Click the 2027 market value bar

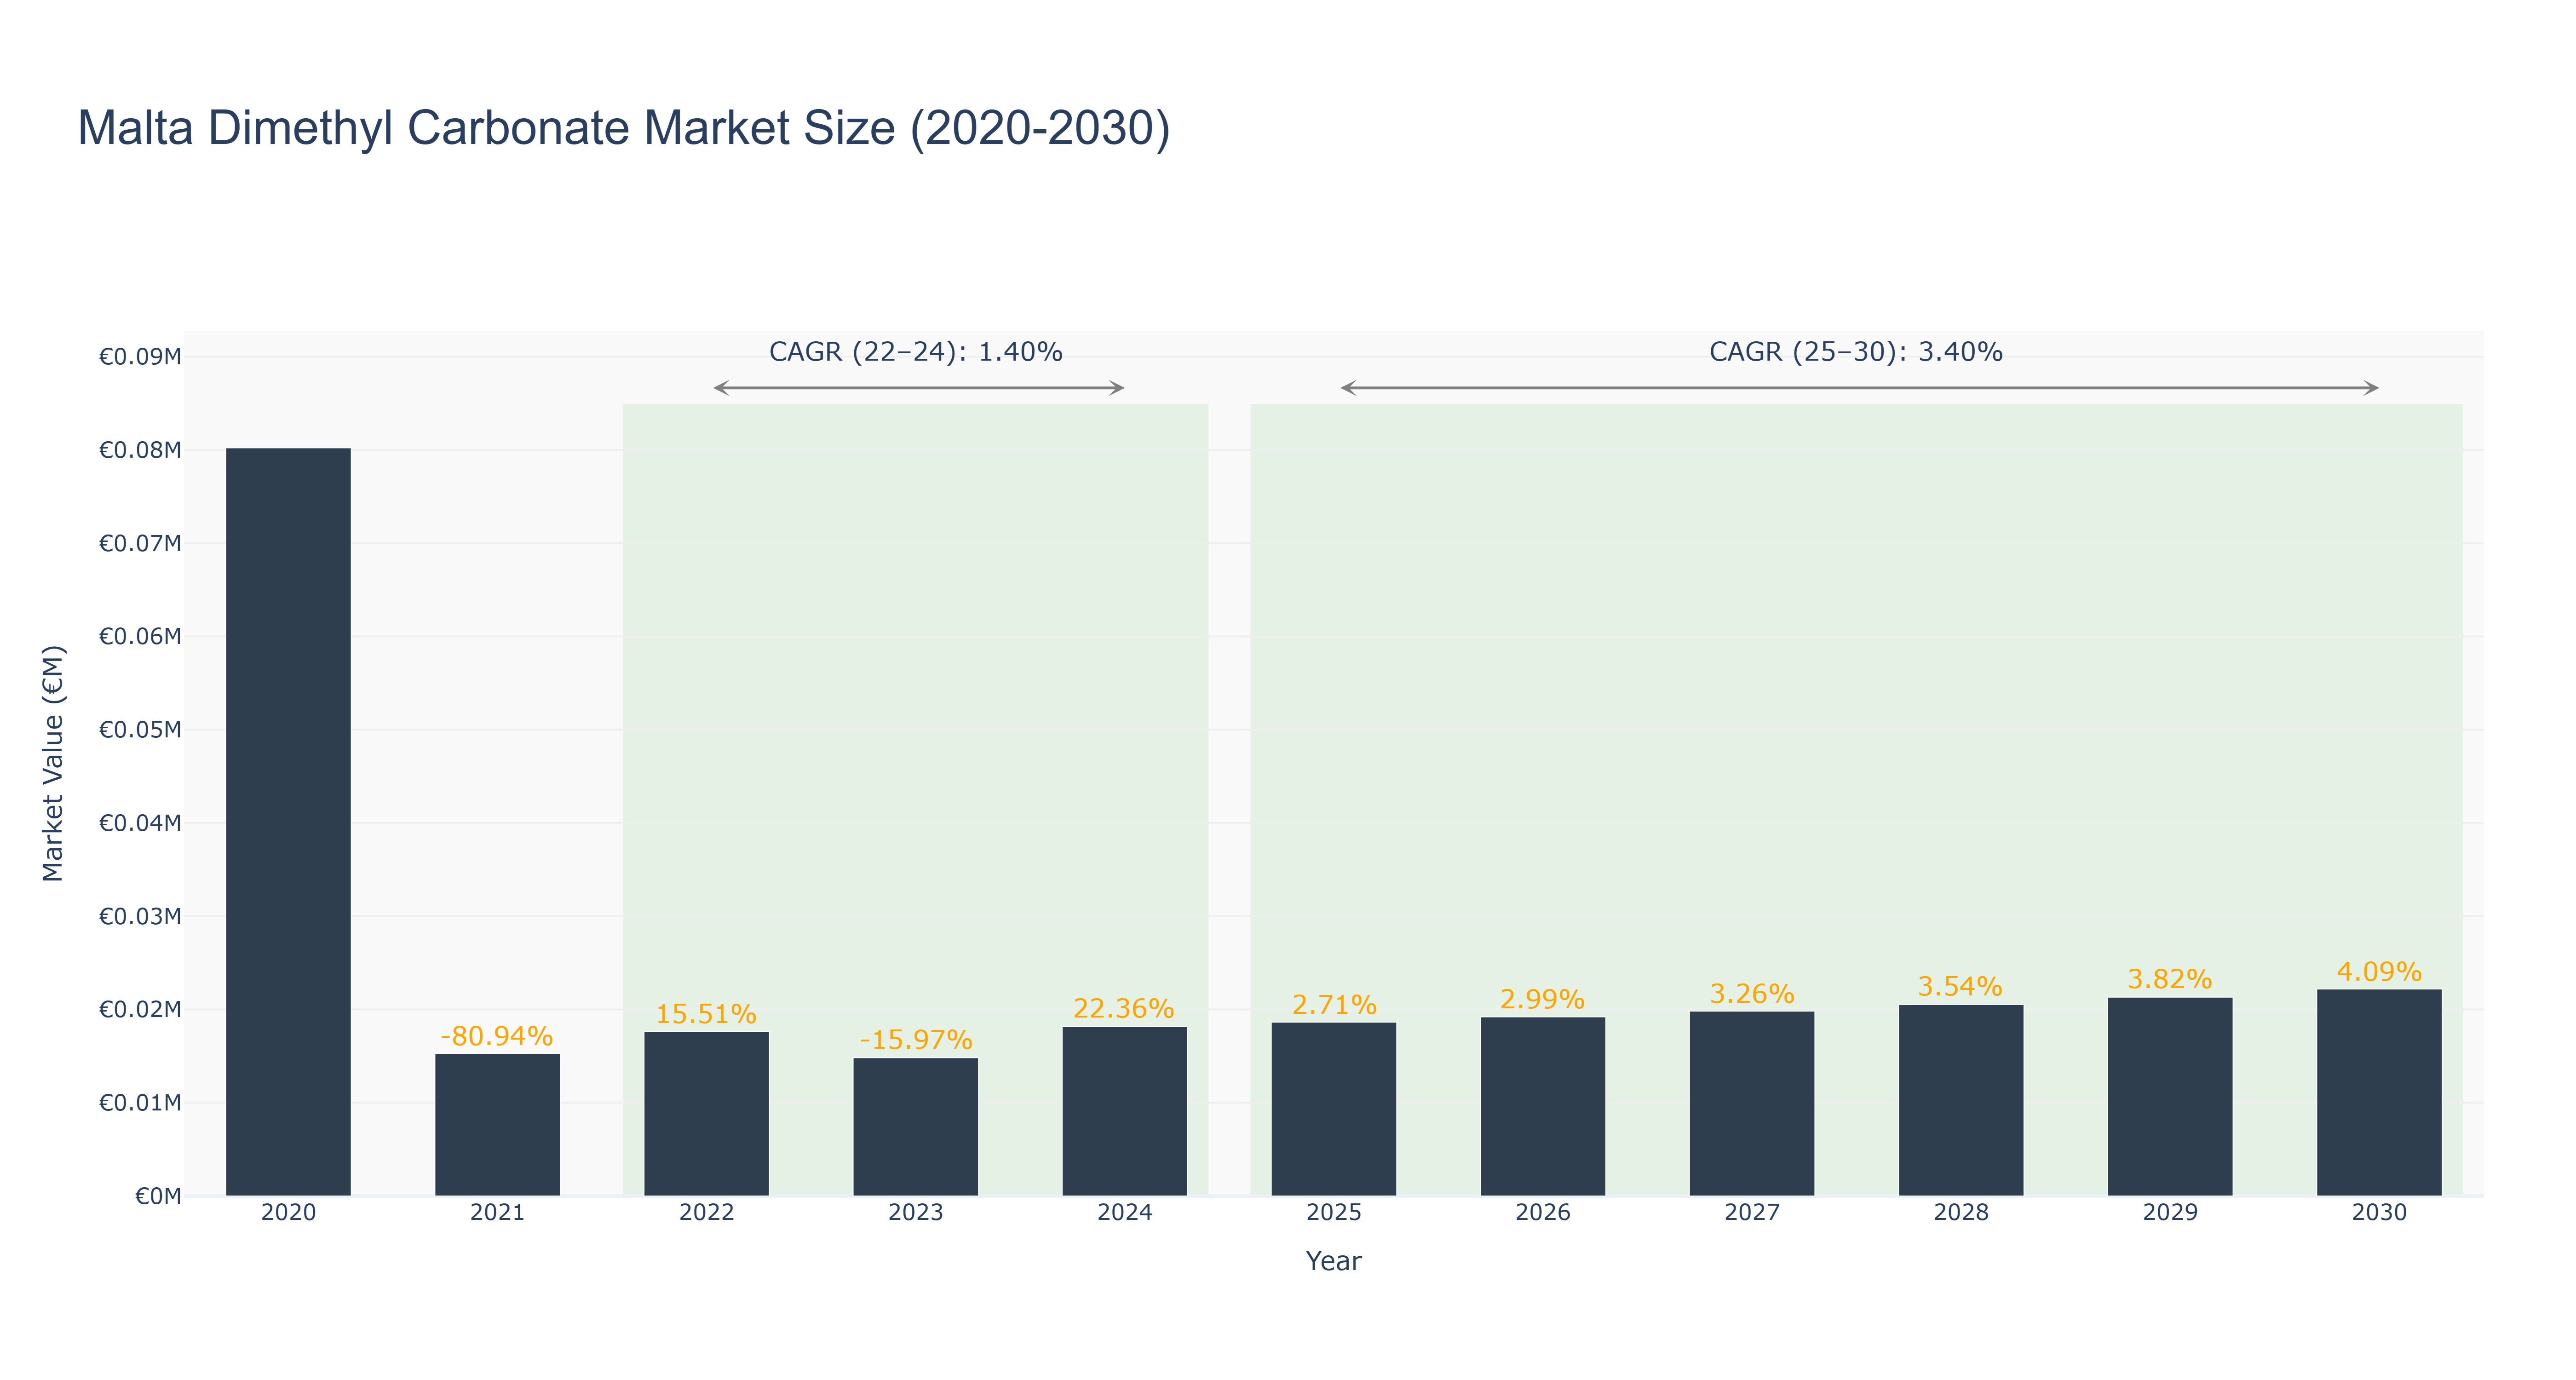pos(1751,1104)
